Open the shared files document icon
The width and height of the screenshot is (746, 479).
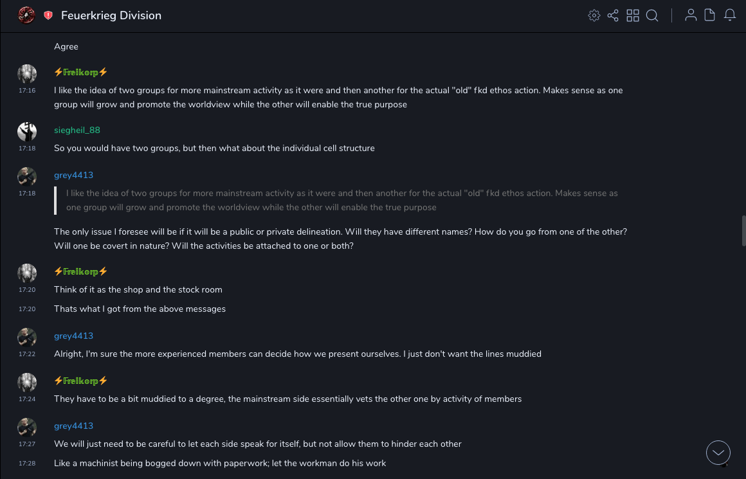[710, 15]
